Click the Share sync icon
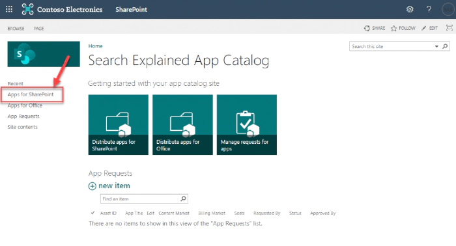This screenshot has height=246, width=456. pyautogui.click(x=367, y=28)
